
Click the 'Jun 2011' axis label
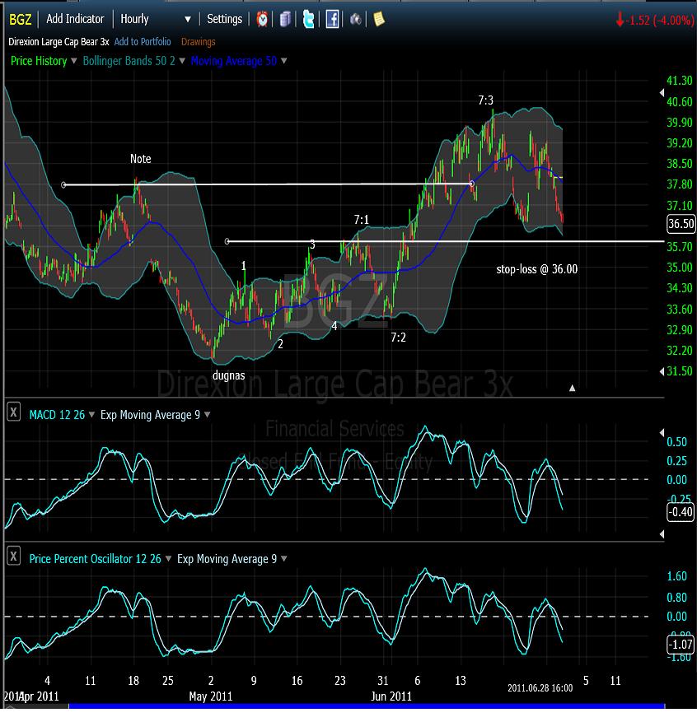(391, 696)
